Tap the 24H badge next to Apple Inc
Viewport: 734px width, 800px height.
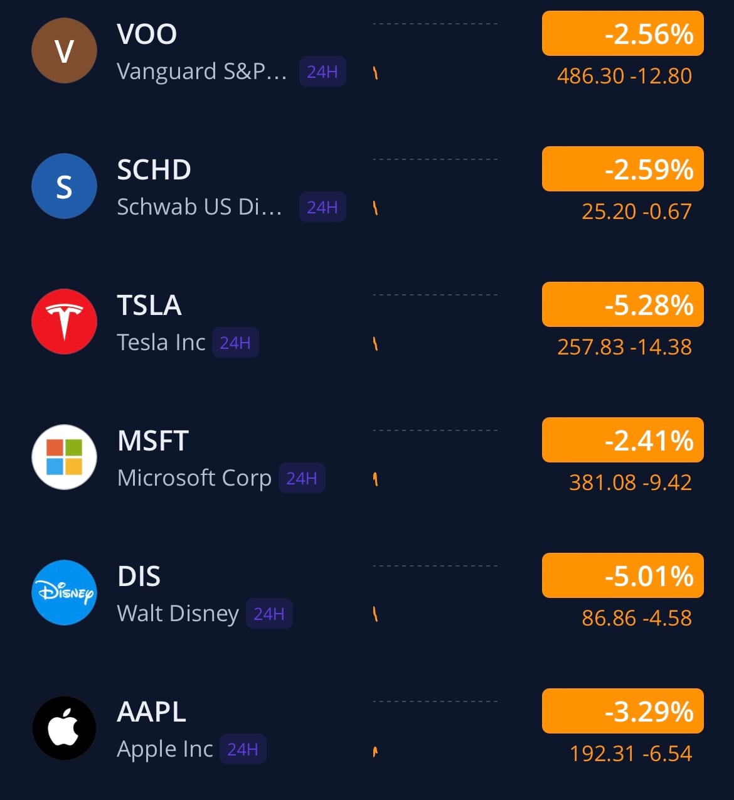(x=243, y=749)
